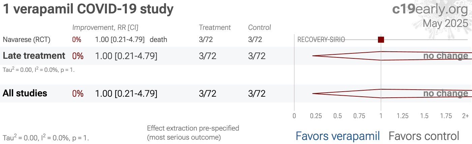The height and width of the screenshot is (144, 472).
Task: Click the All studies row heading
Action: [x=25, y=93]
